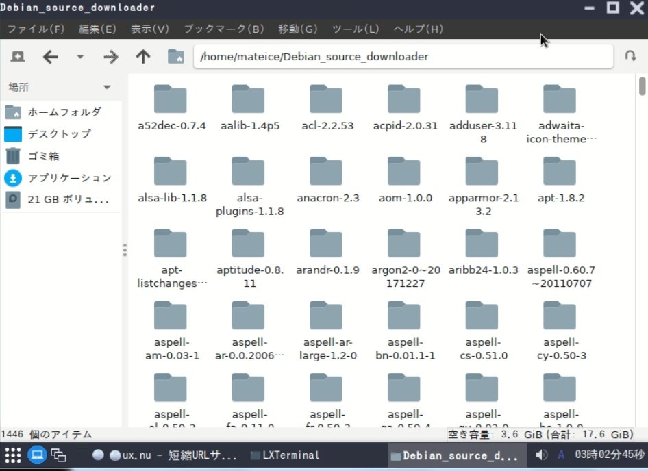Click the 空き容量 free space status text
The height and width of the screenshot is (471, 648).
point(540,434)
